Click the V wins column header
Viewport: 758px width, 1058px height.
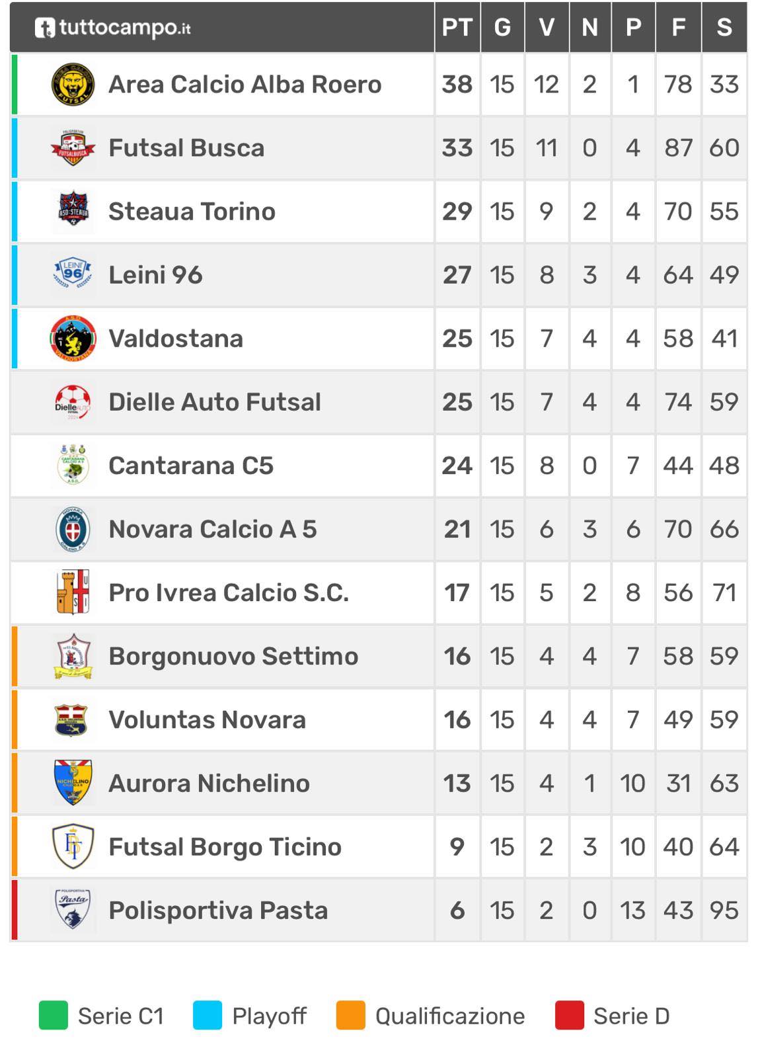pos(547,28)
